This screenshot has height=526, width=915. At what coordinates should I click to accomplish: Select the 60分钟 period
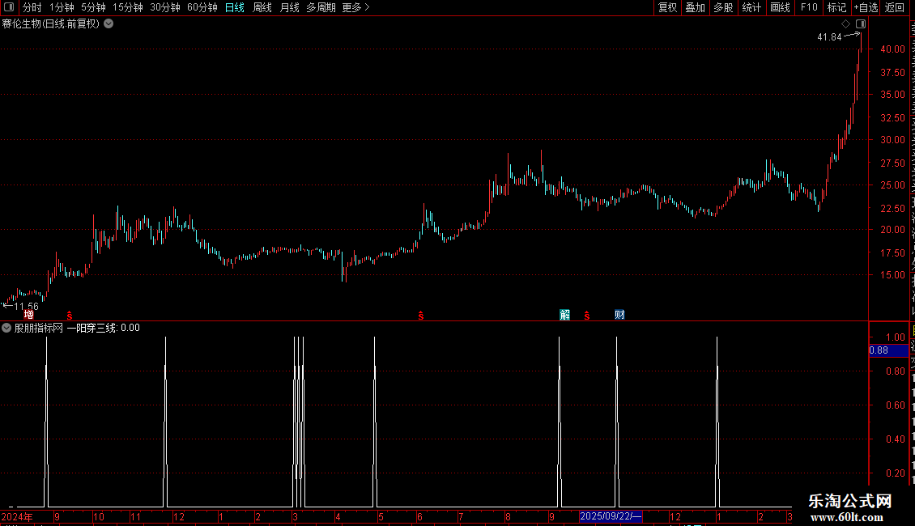point(202,7)
